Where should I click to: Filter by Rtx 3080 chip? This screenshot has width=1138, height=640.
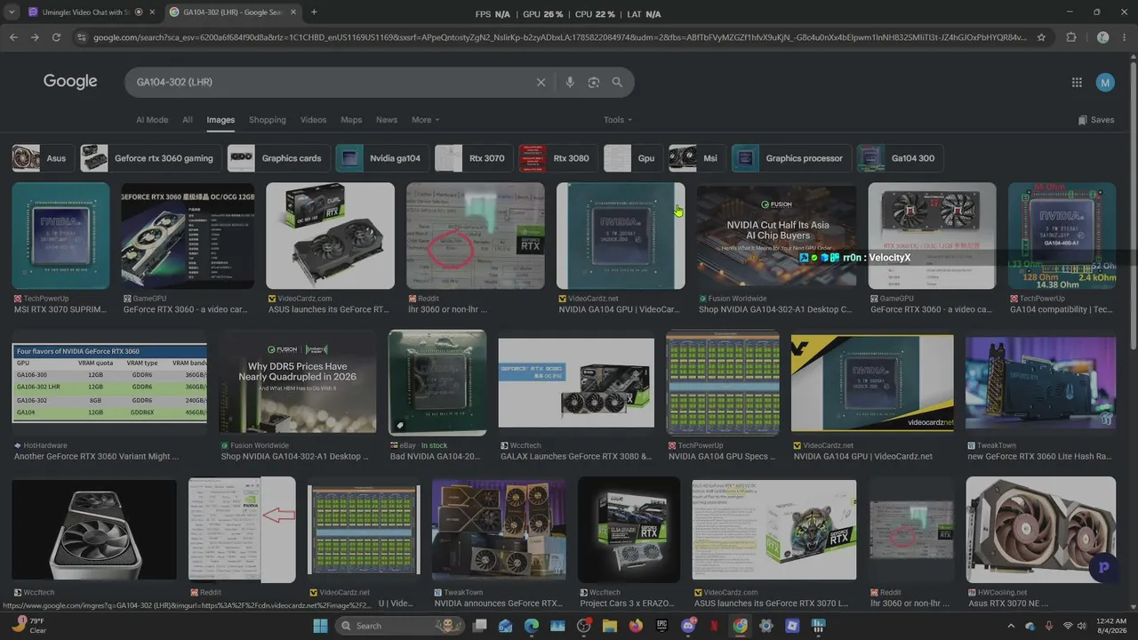[x=557, y=158]
